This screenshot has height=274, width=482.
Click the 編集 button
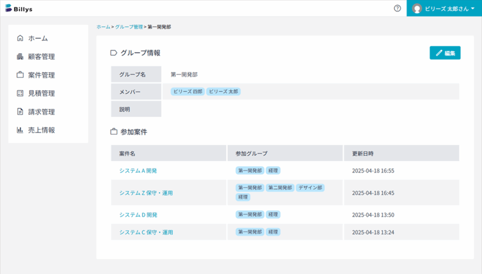(x=445, y=53)
